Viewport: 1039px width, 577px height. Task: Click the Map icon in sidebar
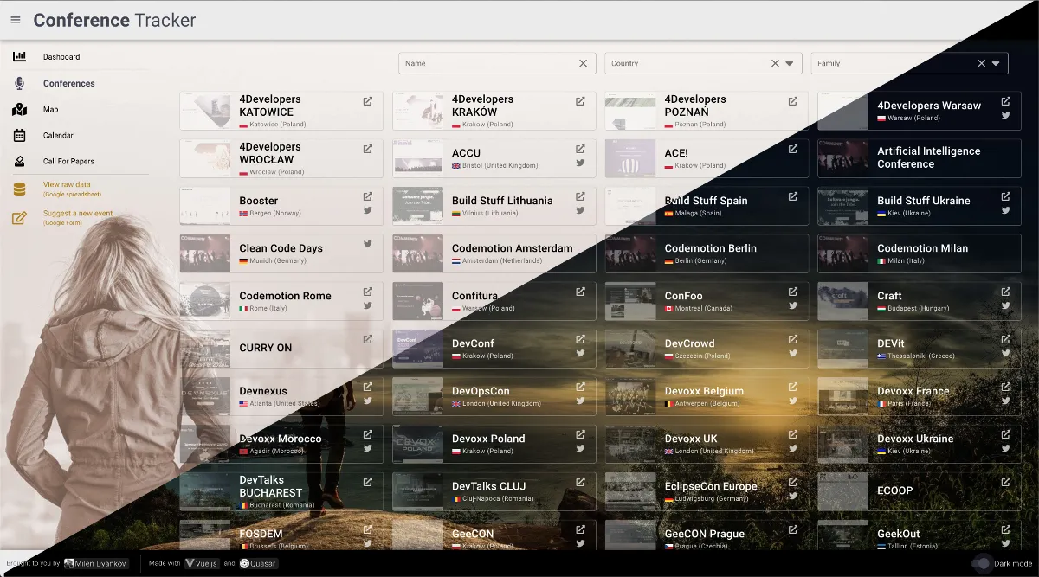pos(19,110)
